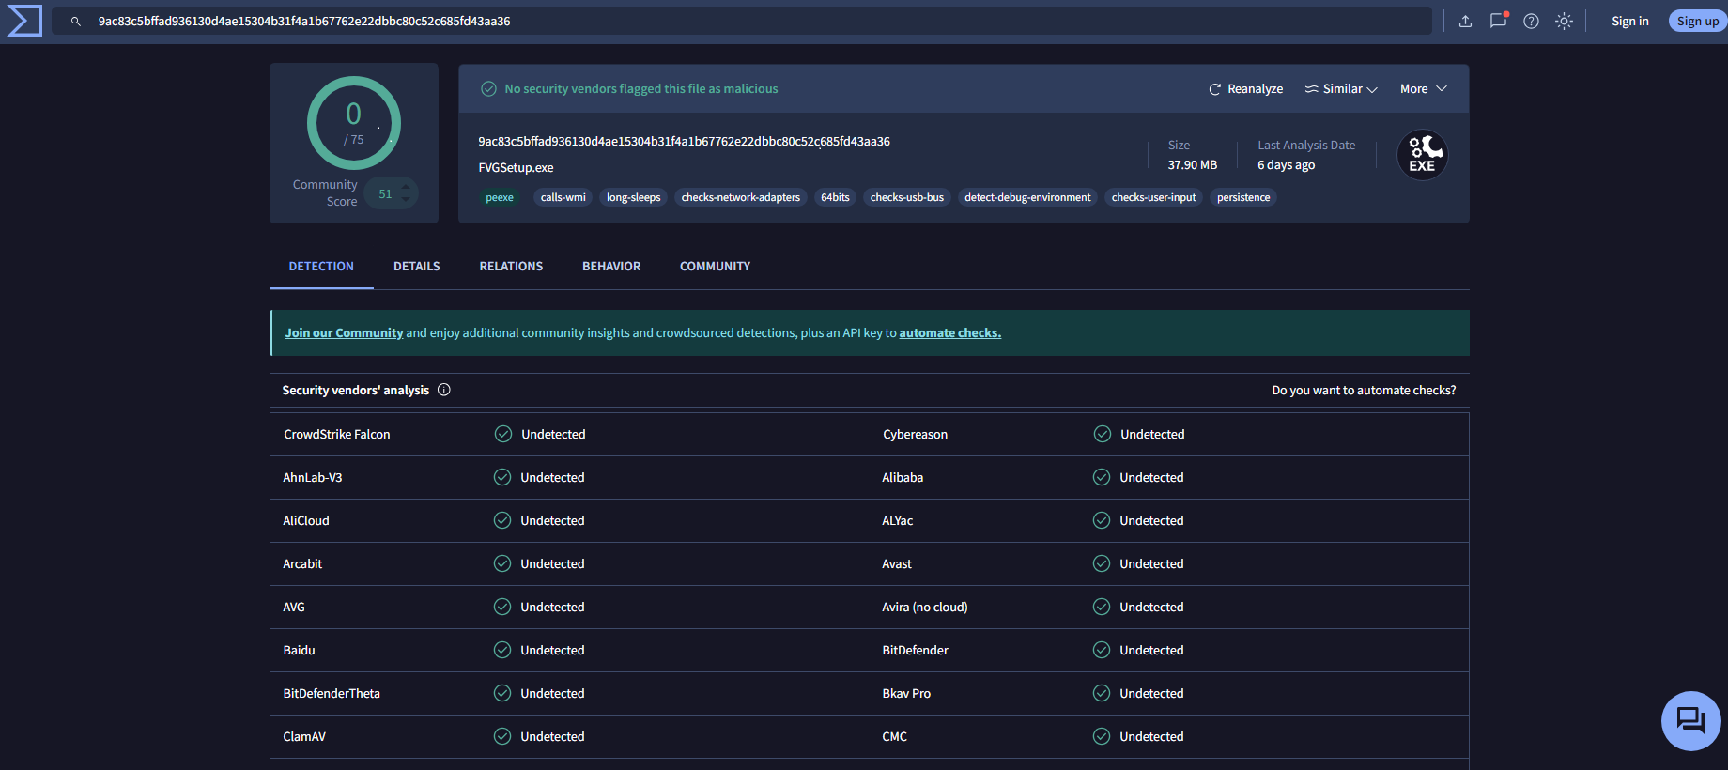Vote up the community score arrow
Image resolution: width=1728 pixels, height=770 pixels.
pos(406,187)
